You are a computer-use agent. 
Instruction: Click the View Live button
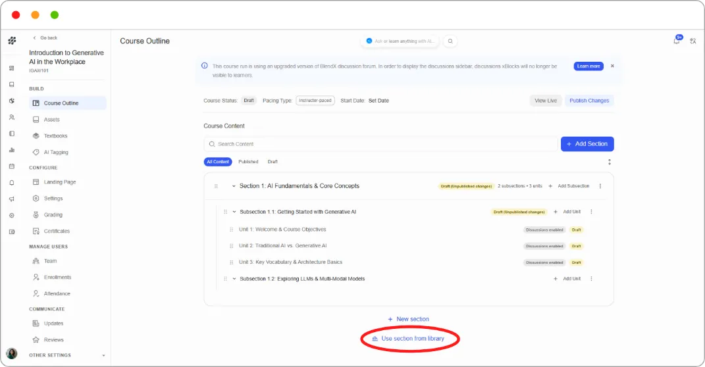click(546, 101)
